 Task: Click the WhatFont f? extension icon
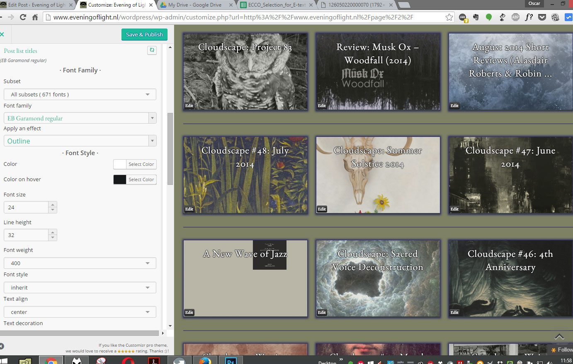[x=529, y=17]
